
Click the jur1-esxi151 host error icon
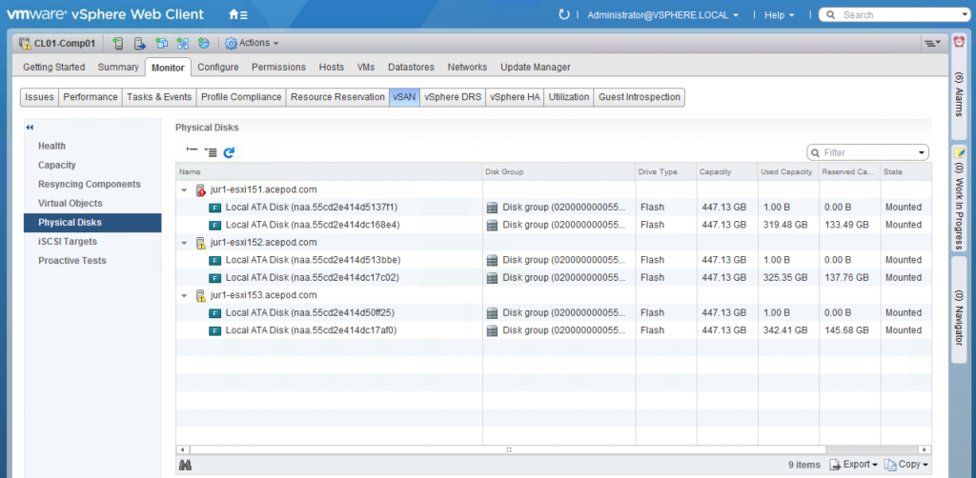(200, 189)
